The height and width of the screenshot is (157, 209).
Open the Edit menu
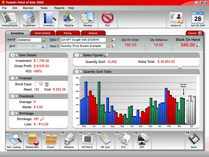[x=15, y=8]
